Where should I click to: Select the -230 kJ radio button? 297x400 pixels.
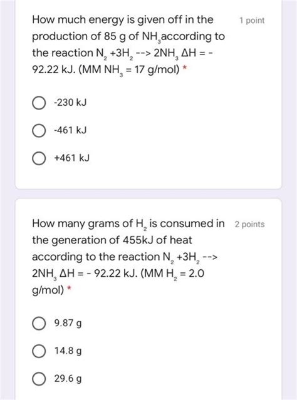click(x=39, y=103)
